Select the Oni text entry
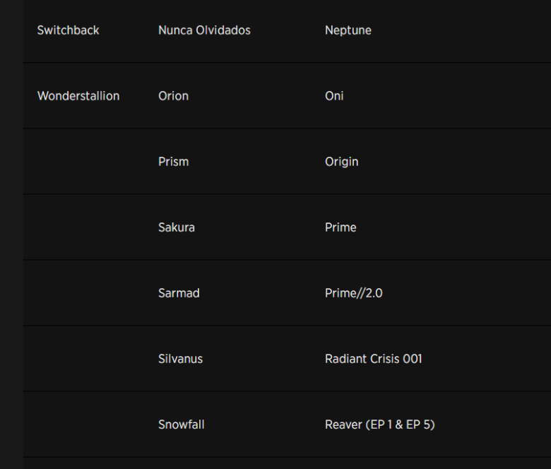 [x=334, y=96]
